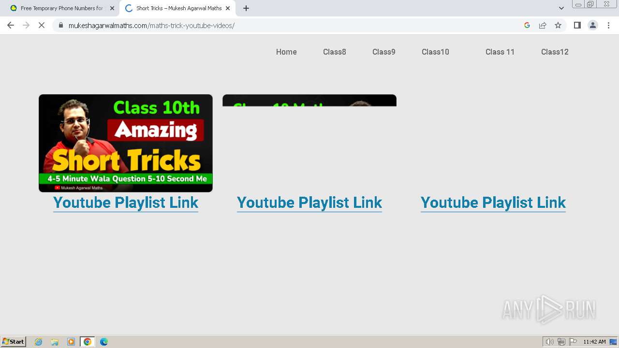Follow the rightmost Youtube Playlist Link
Viewport: 619px width, 348px height.
click(493, 203)
